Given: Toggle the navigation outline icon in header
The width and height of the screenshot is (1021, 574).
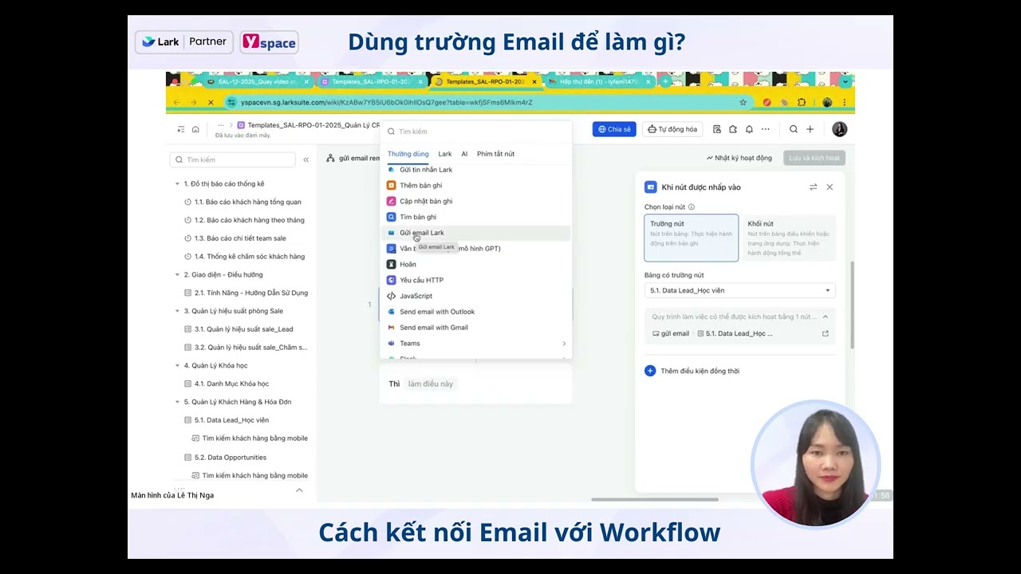Looking at the screenshot, I should pos(181,129).
